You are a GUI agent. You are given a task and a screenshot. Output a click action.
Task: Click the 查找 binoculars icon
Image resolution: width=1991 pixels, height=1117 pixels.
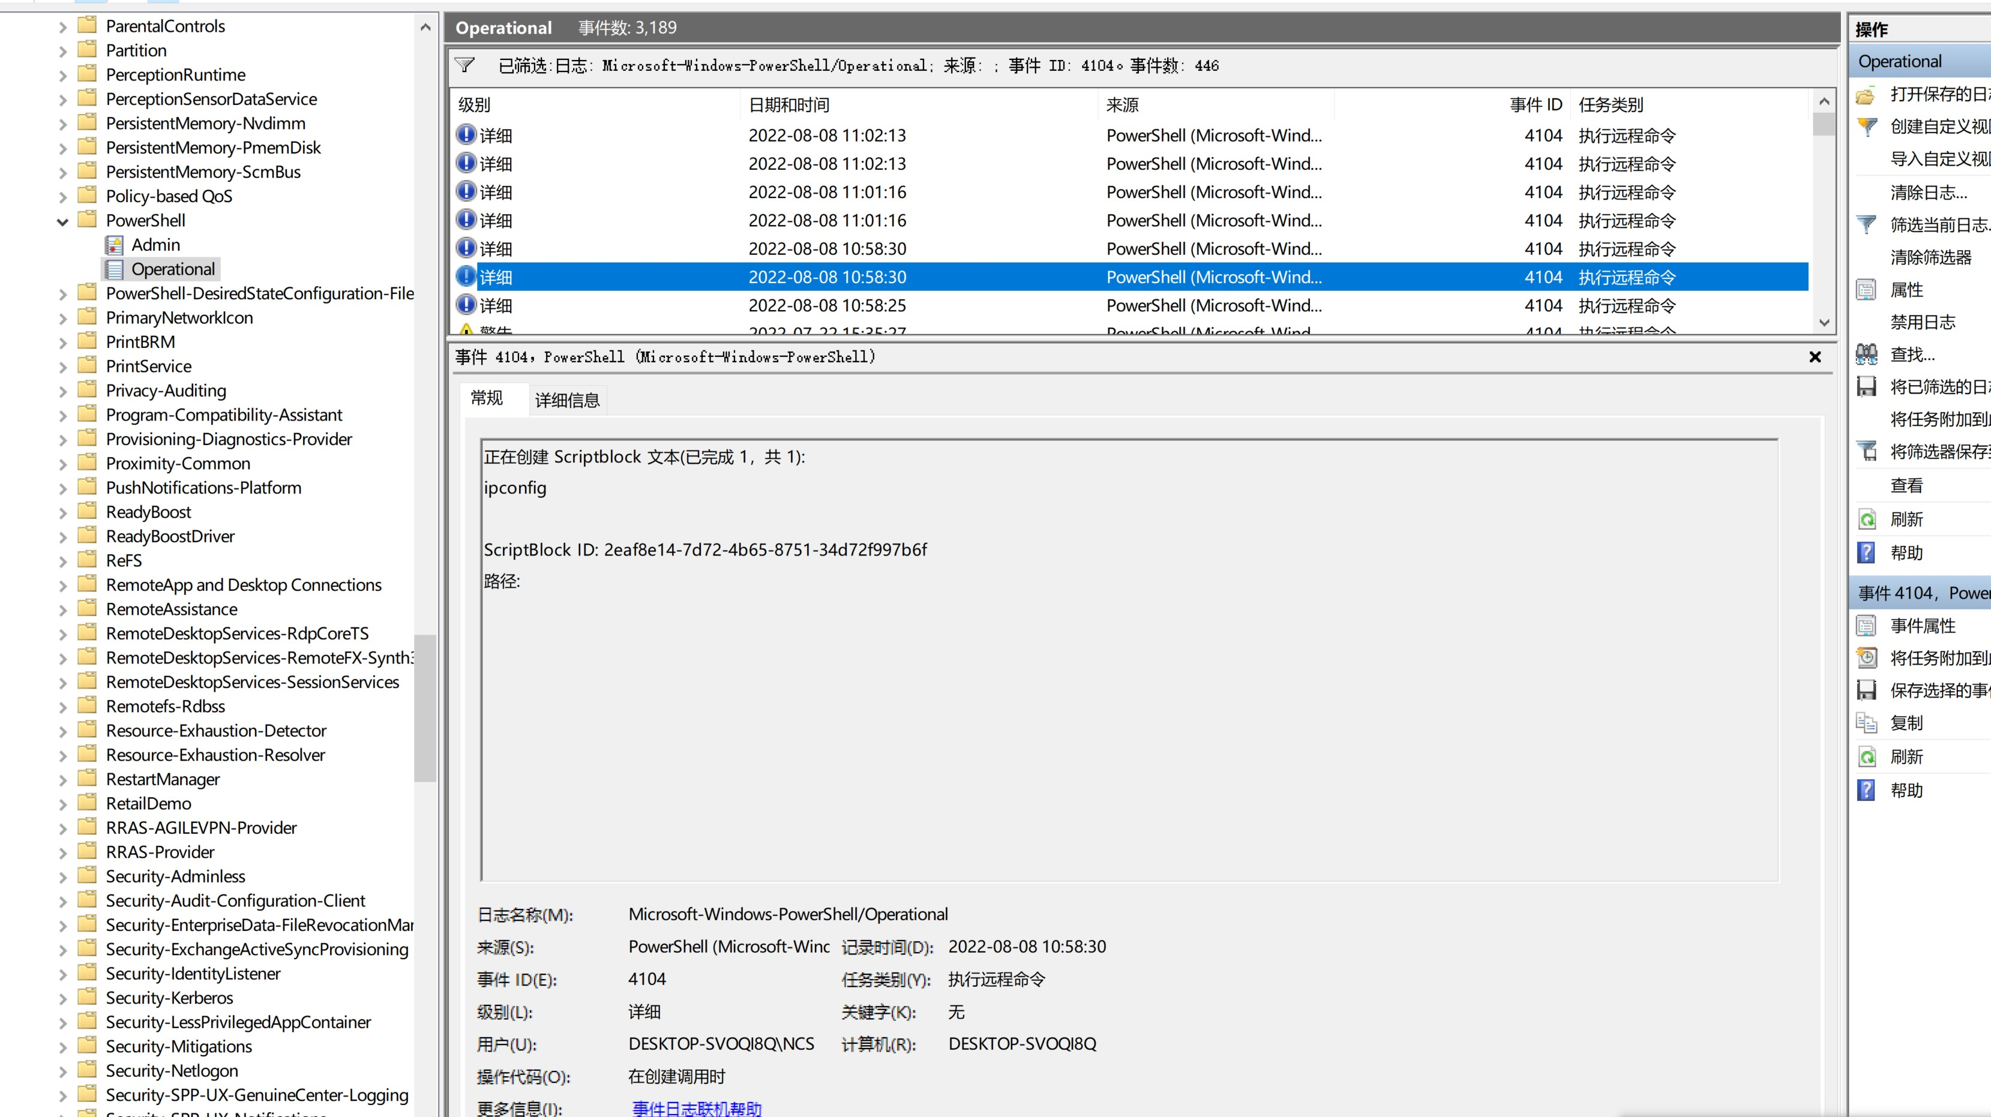pos(1866,355)
